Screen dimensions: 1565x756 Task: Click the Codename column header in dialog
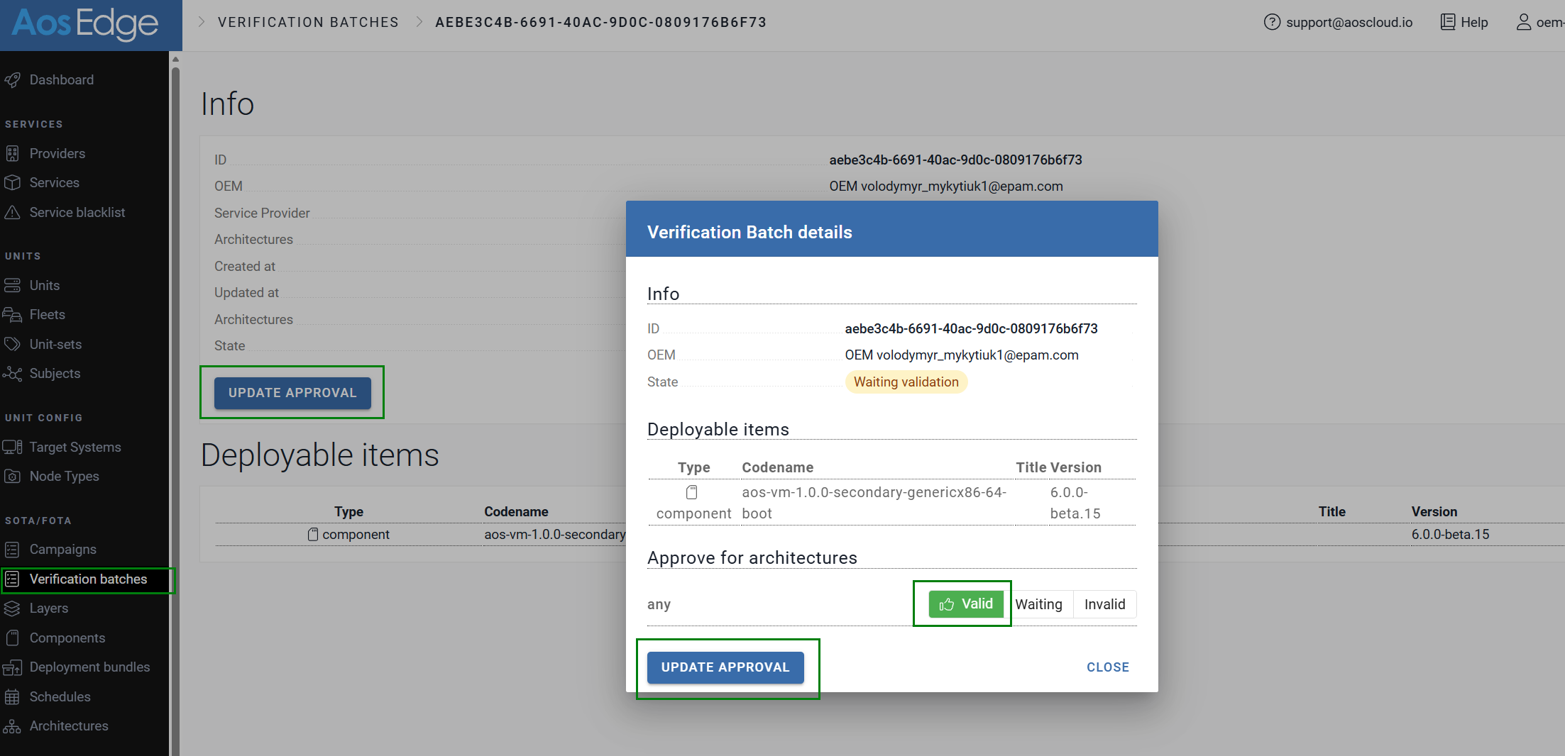pyautogui.click(x=777, y=467)
